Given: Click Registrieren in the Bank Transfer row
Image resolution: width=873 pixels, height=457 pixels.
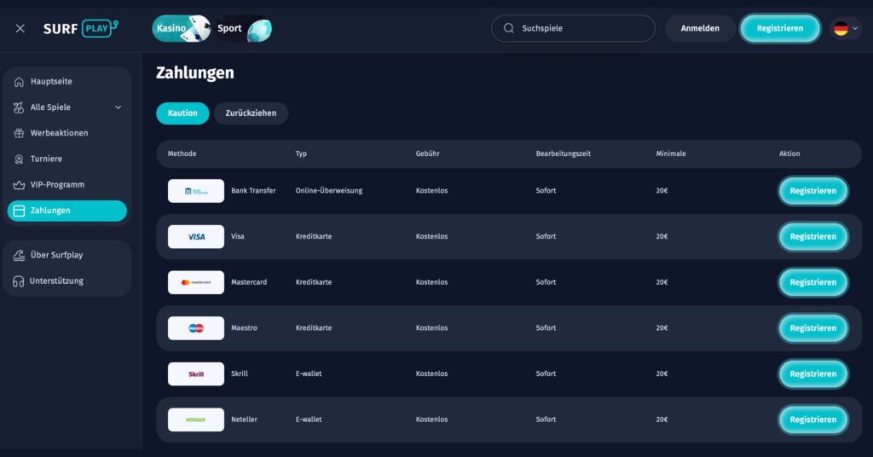Looking at the screenshot, I should click(812, 191).
